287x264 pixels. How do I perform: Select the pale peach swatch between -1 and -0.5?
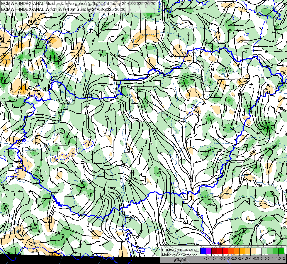coord(253,251)
